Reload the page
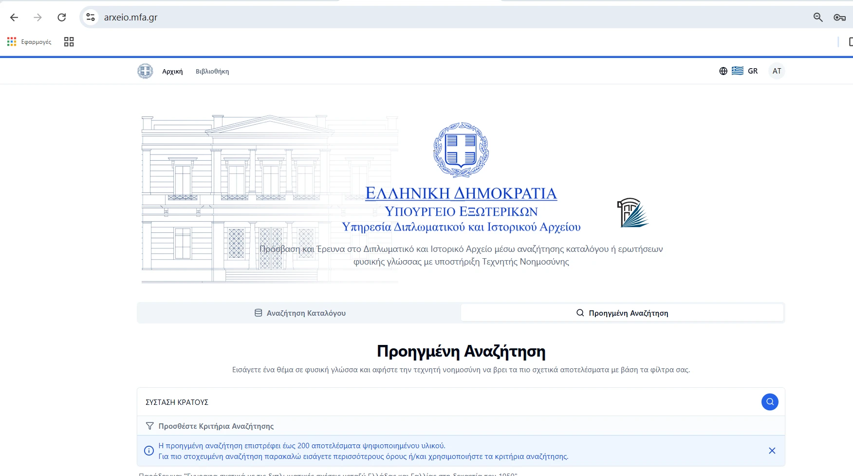 [62, 18]
